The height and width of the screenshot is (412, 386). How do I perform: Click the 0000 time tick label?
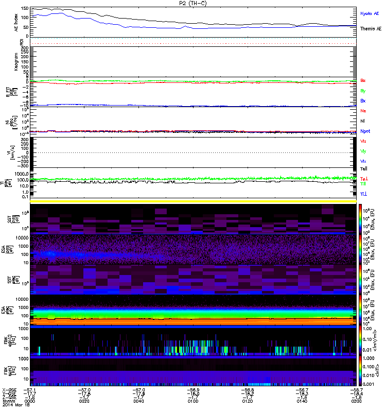click(29, 401)
